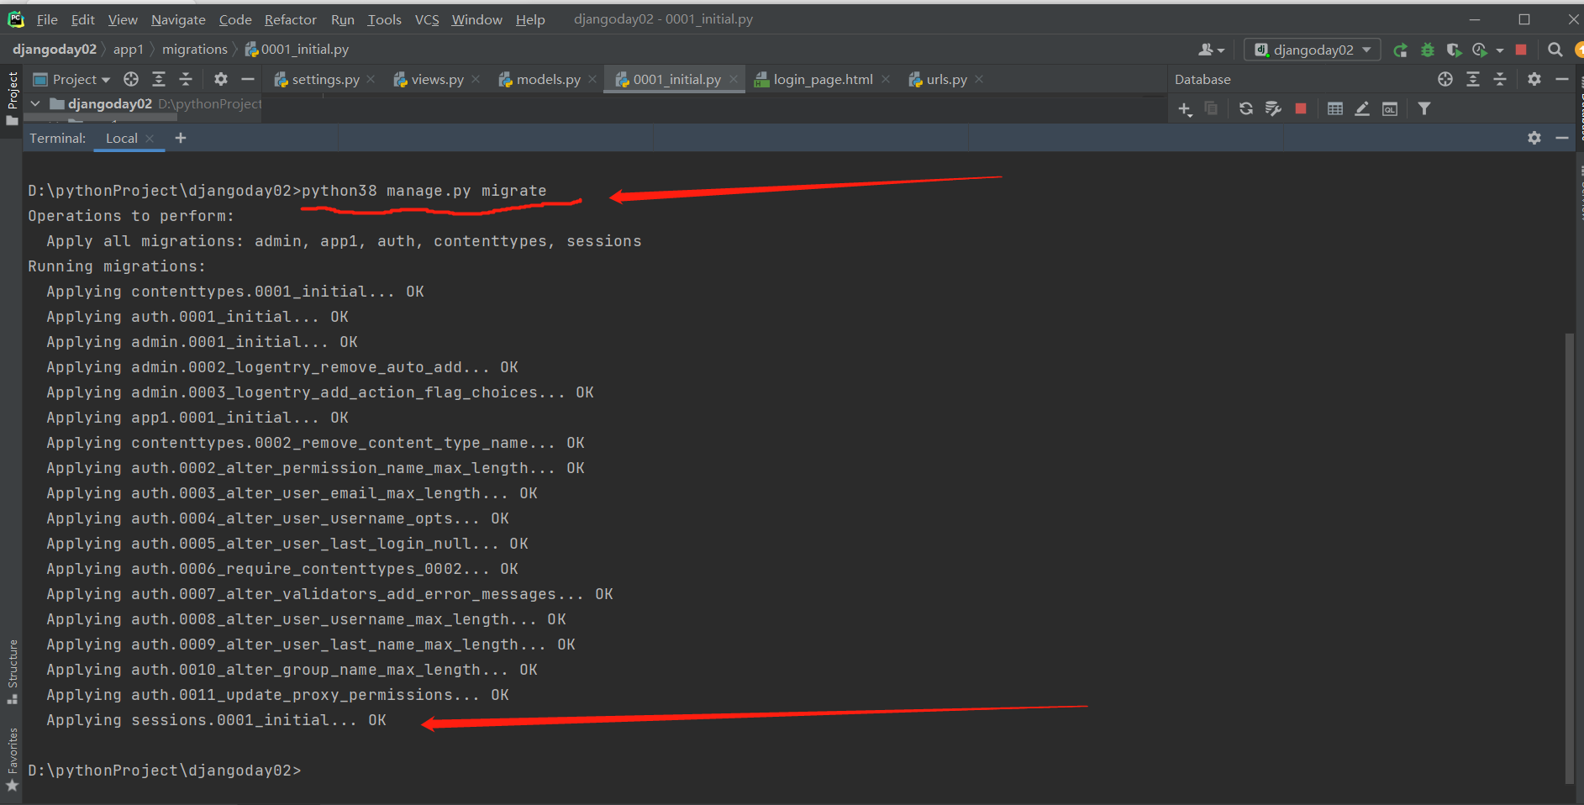Expand all in Project panel

coord(159,79)
